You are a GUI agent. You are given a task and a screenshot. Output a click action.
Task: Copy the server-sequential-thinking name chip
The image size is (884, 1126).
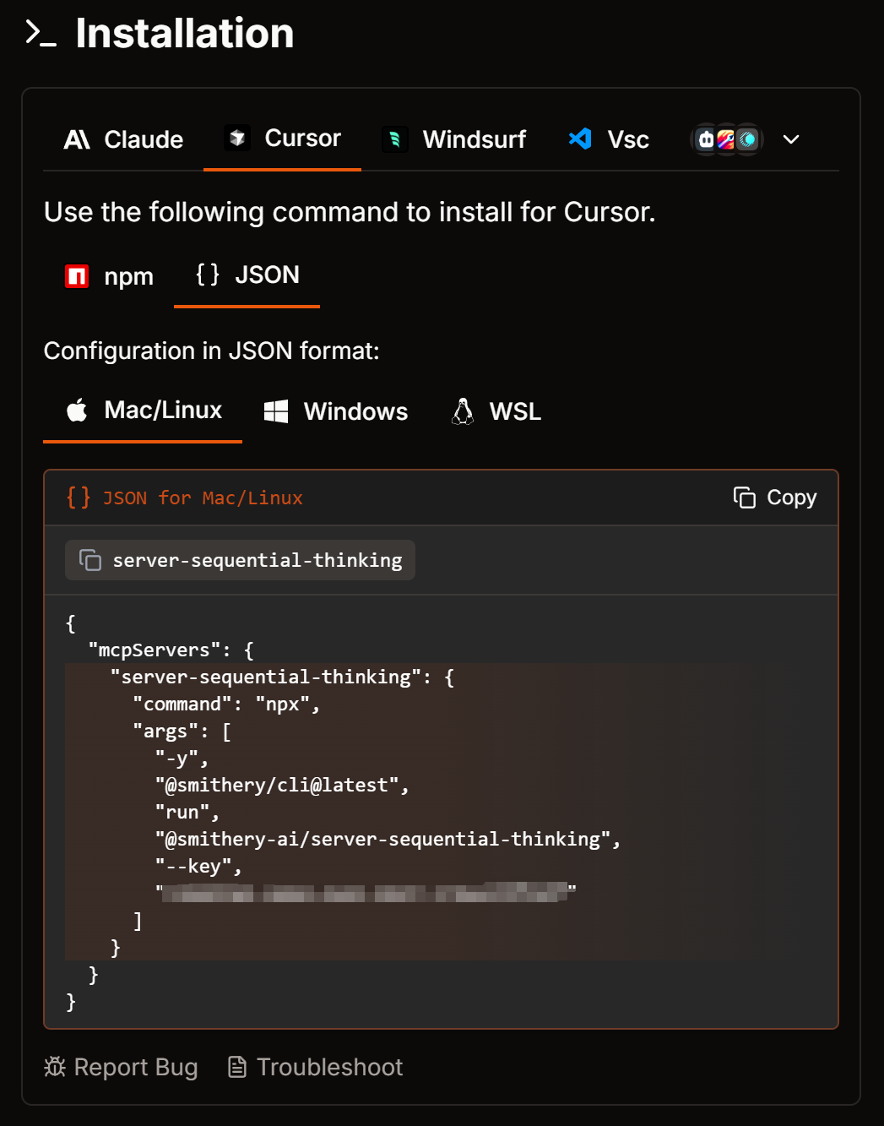pos(240,560)
